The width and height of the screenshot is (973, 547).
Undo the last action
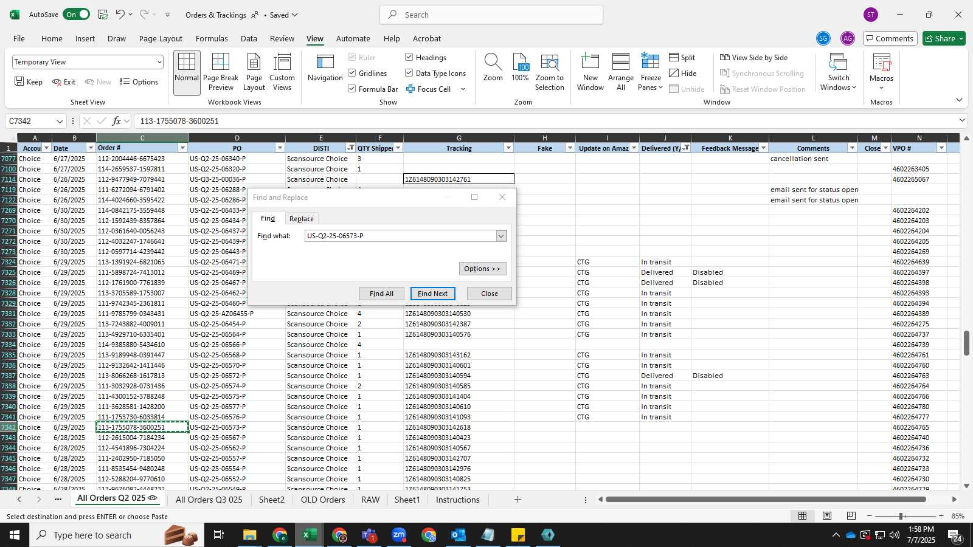click(120, 14)
